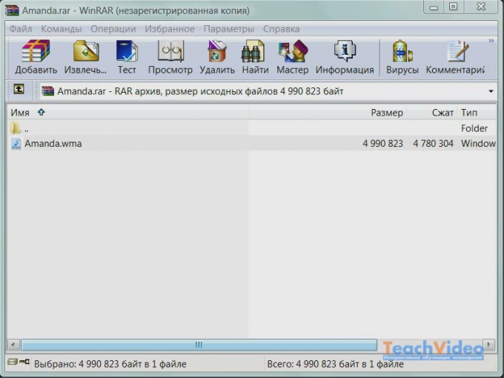Image resolution: width=504 pixels, height=378 pixels.
Task: Sort by Размер column header
Action: [x=386, y=113]
